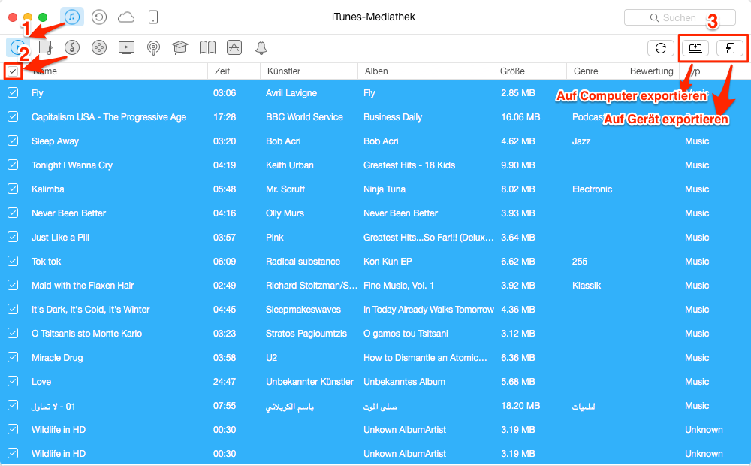
Task: Click album 'Greatest Hits - 18 Kids'
Action: [409, 165]
